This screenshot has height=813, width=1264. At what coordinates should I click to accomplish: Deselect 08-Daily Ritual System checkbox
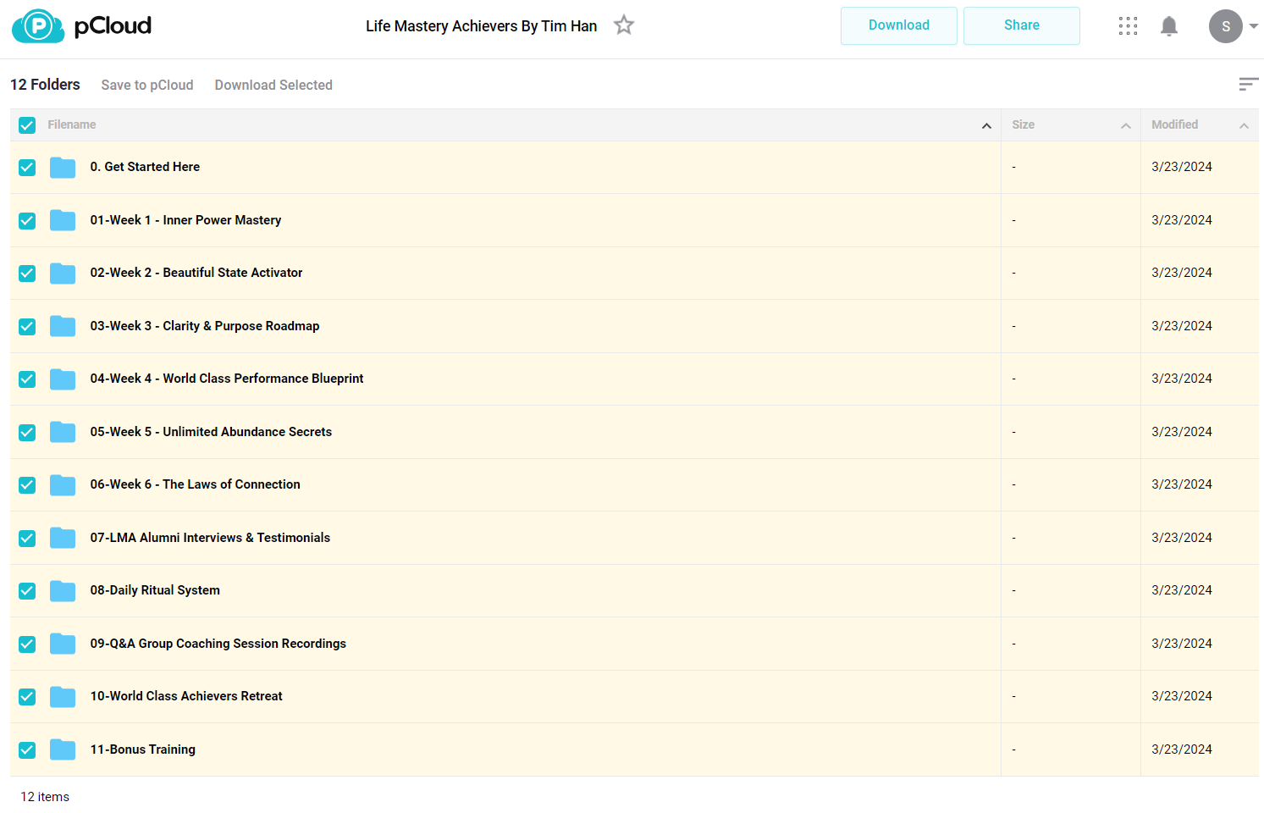[27, 591]
